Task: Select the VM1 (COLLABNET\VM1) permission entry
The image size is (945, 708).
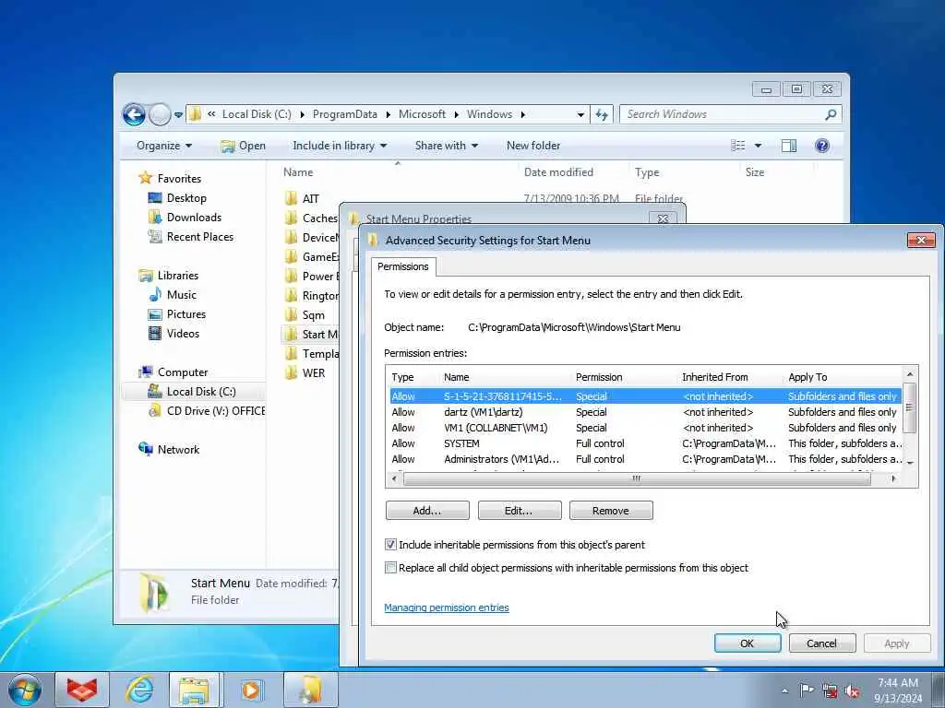Action: (x=643, y=428)
